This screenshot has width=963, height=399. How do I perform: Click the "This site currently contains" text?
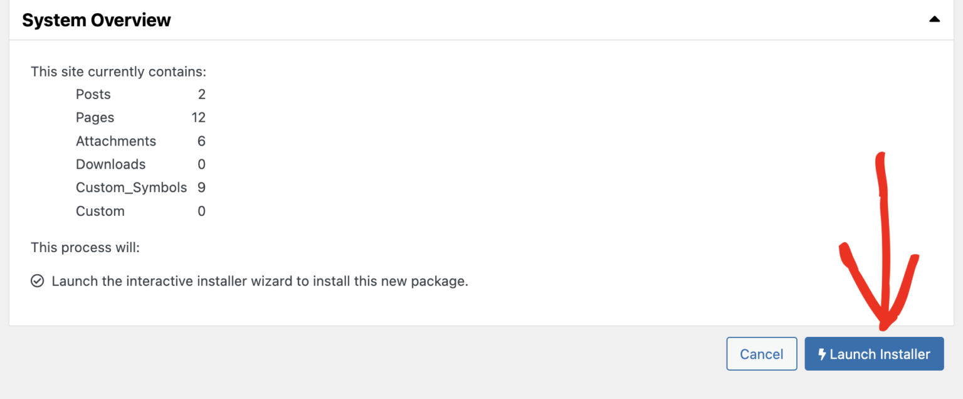118,72
